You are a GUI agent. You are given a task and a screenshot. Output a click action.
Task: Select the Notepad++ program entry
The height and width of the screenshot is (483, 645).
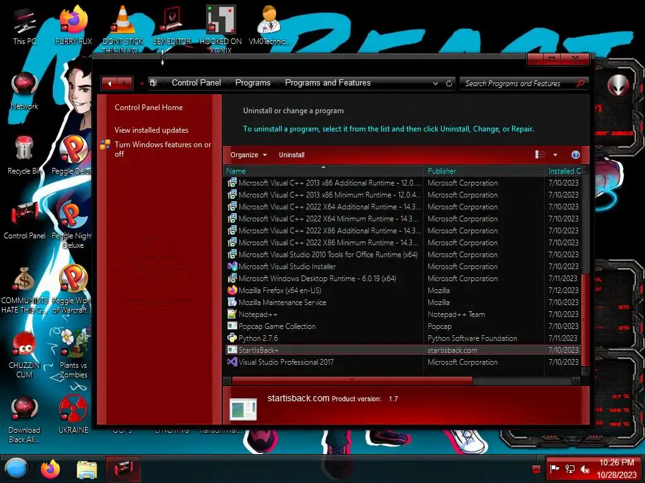pyautogui.click(x=402, y=314)
